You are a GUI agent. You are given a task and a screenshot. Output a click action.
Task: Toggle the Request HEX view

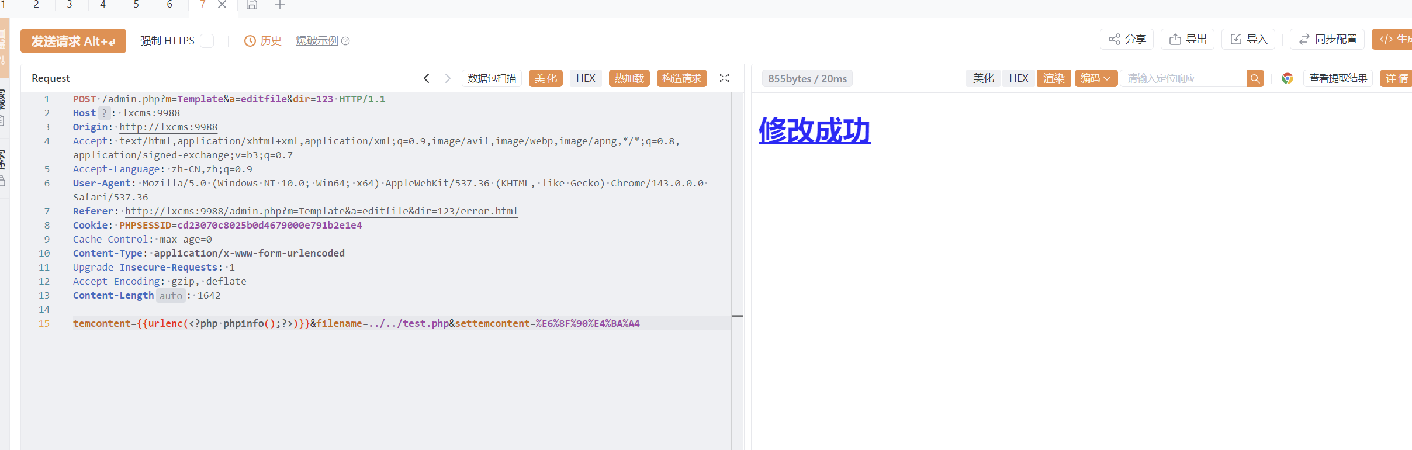tap(586, 78)
